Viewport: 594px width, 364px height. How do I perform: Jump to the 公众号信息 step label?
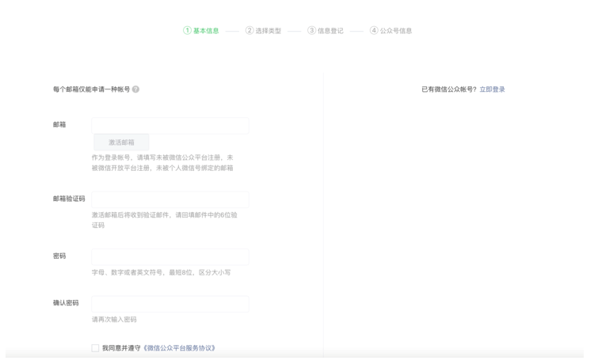[396, 31]
